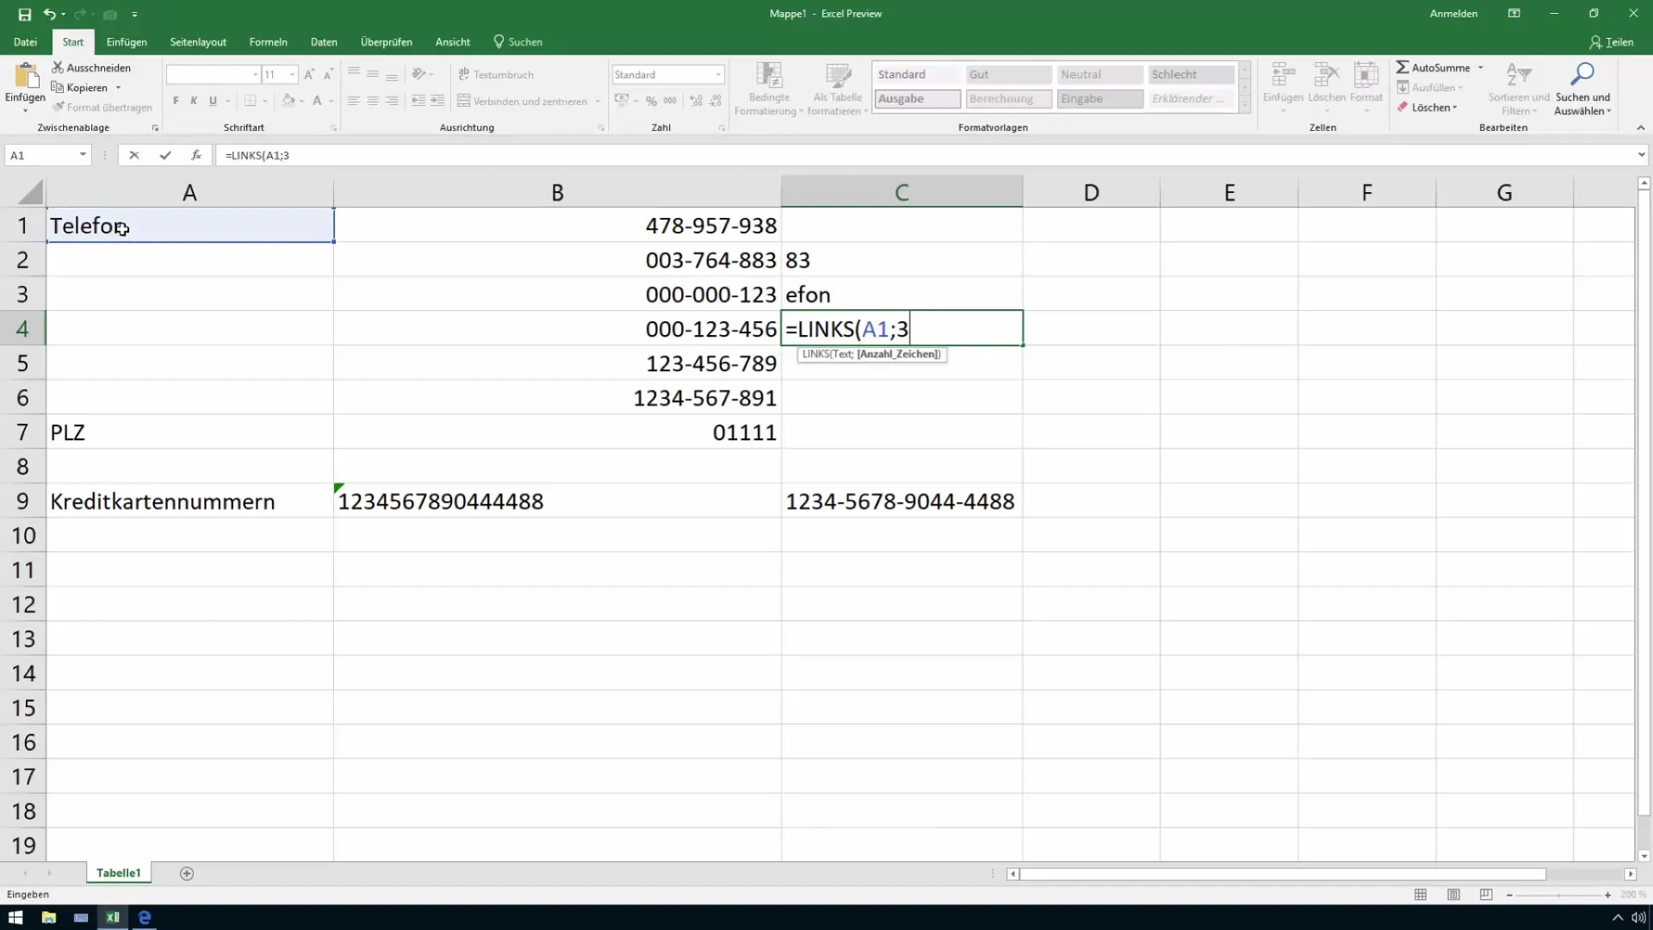Open the Datei tab
1653x930 pixels.
click(25, 41)
